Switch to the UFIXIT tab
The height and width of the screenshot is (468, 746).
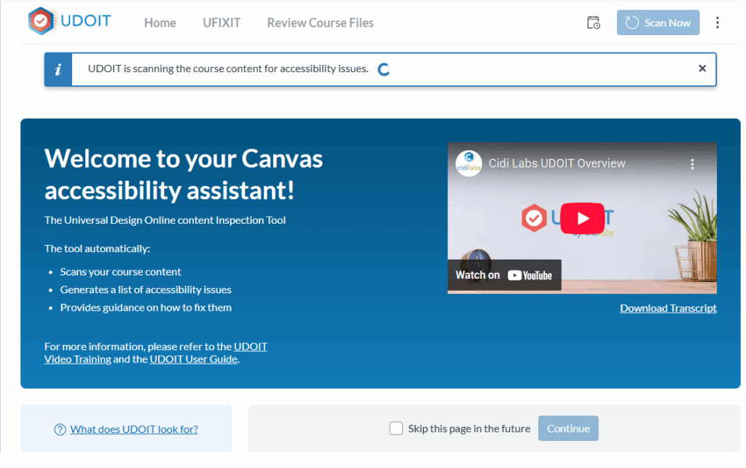(x=221, y=23)
